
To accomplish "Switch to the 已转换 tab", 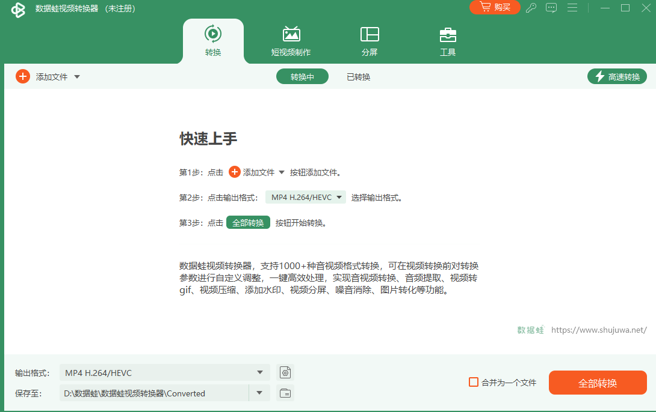I will pyautogui.click(x=357, y=76).
